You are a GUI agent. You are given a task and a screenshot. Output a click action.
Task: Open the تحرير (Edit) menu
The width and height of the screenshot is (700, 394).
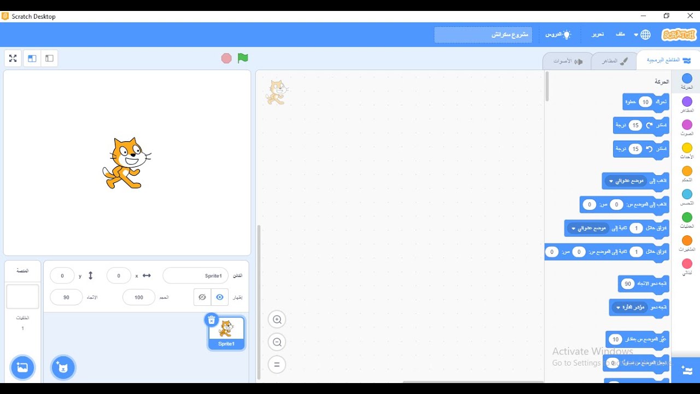598,34
